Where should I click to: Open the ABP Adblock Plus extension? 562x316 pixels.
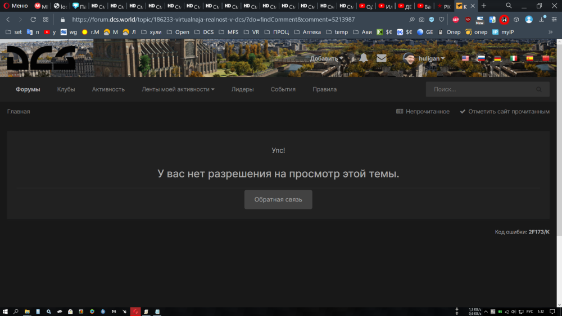coord(456,20)
